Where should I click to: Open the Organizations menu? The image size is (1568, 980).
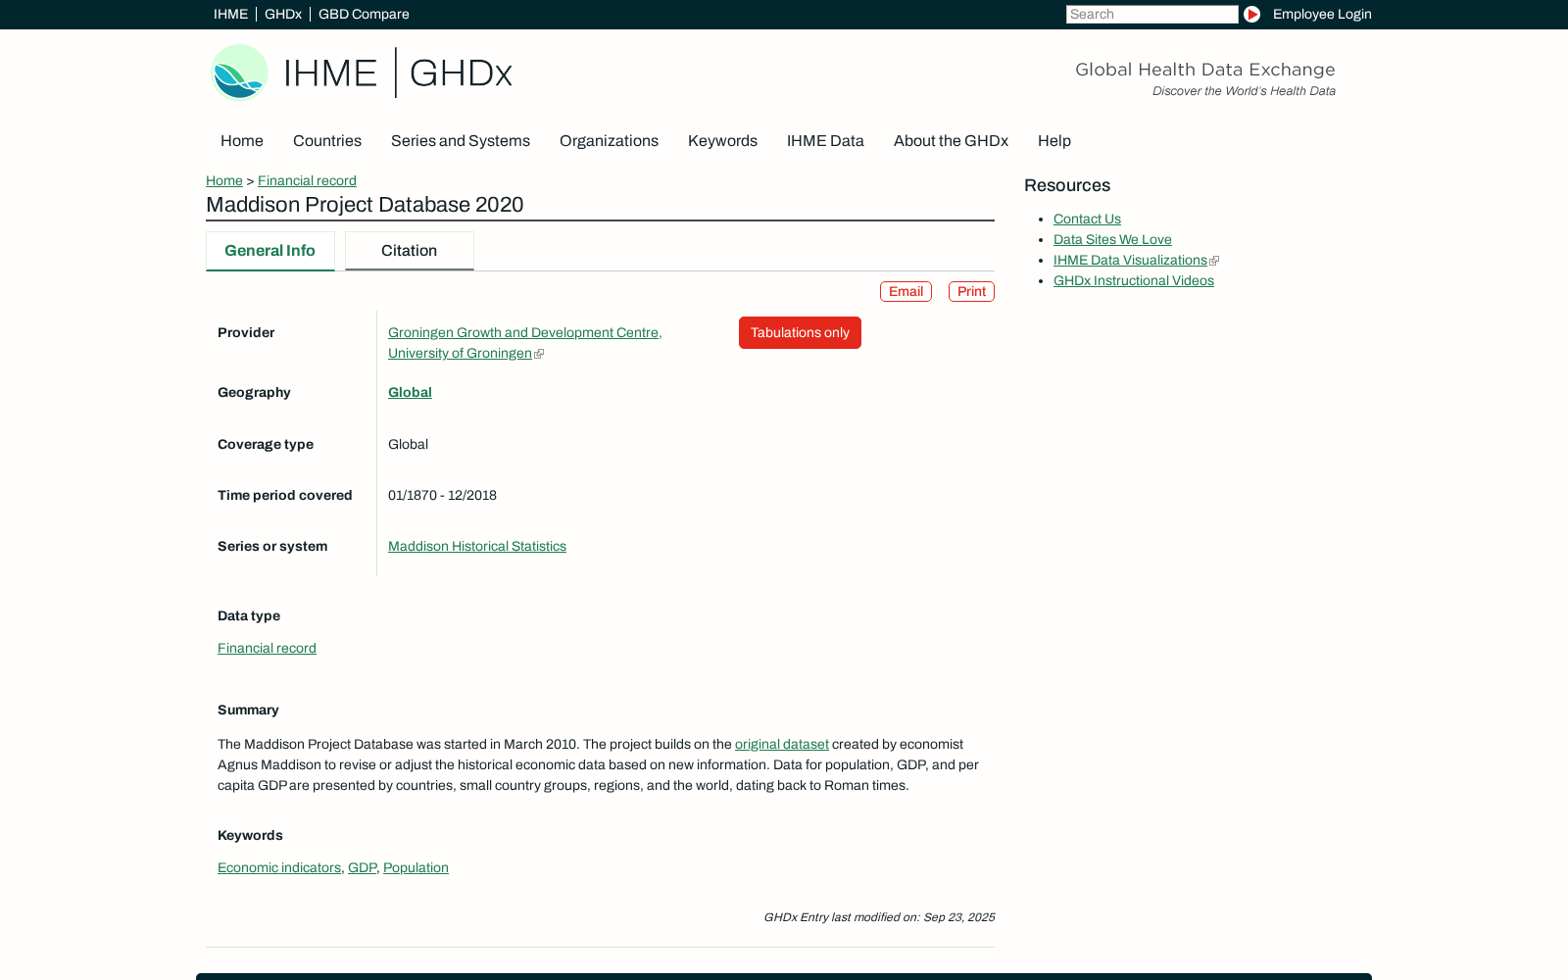click(x=609, y=141)
